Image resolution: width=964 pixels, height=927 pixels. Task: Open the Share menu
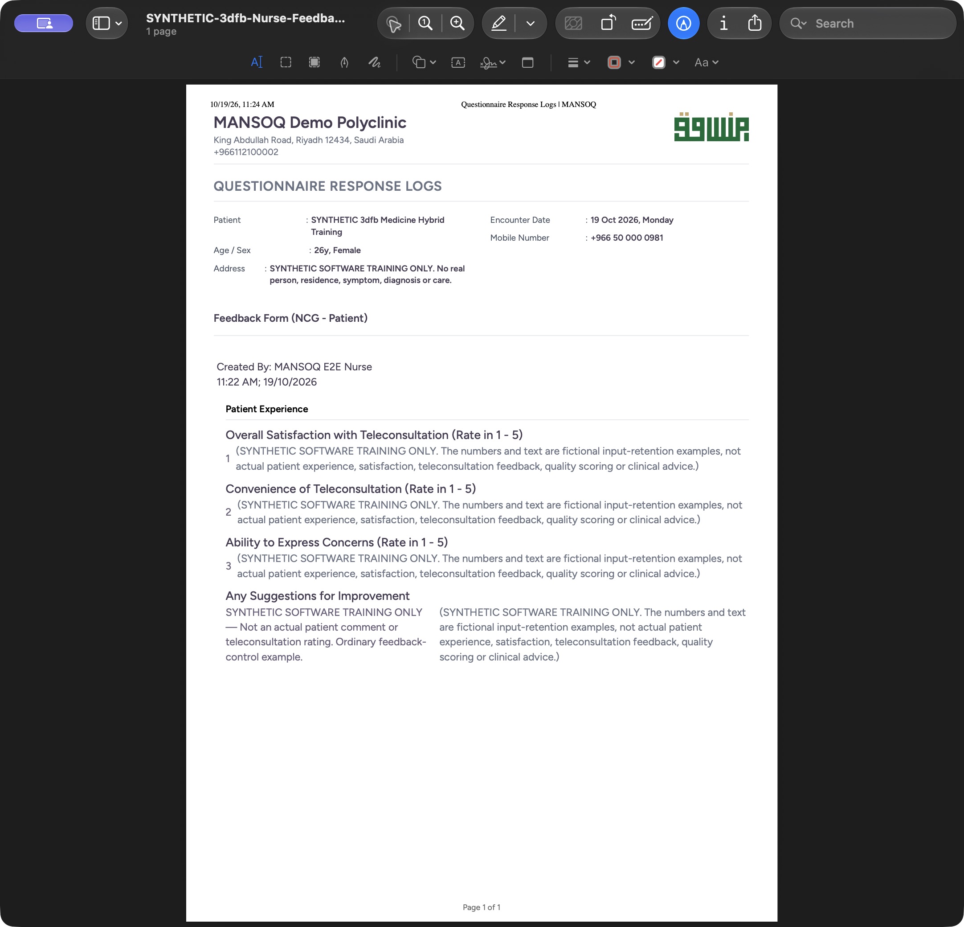click(755, 23)
